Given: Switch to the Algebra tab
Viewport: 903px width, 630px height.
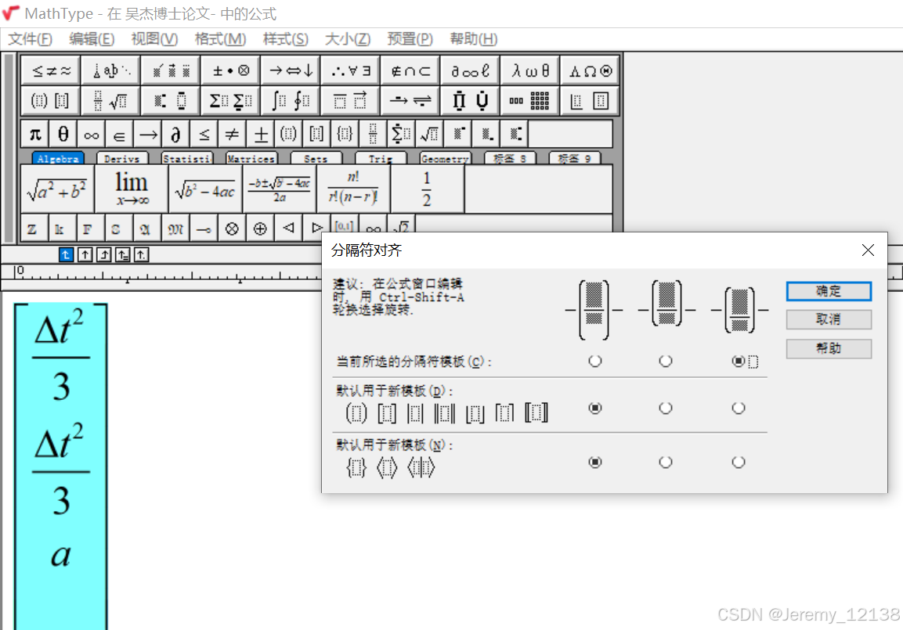Looking at the screenshot, I should 58,158.
